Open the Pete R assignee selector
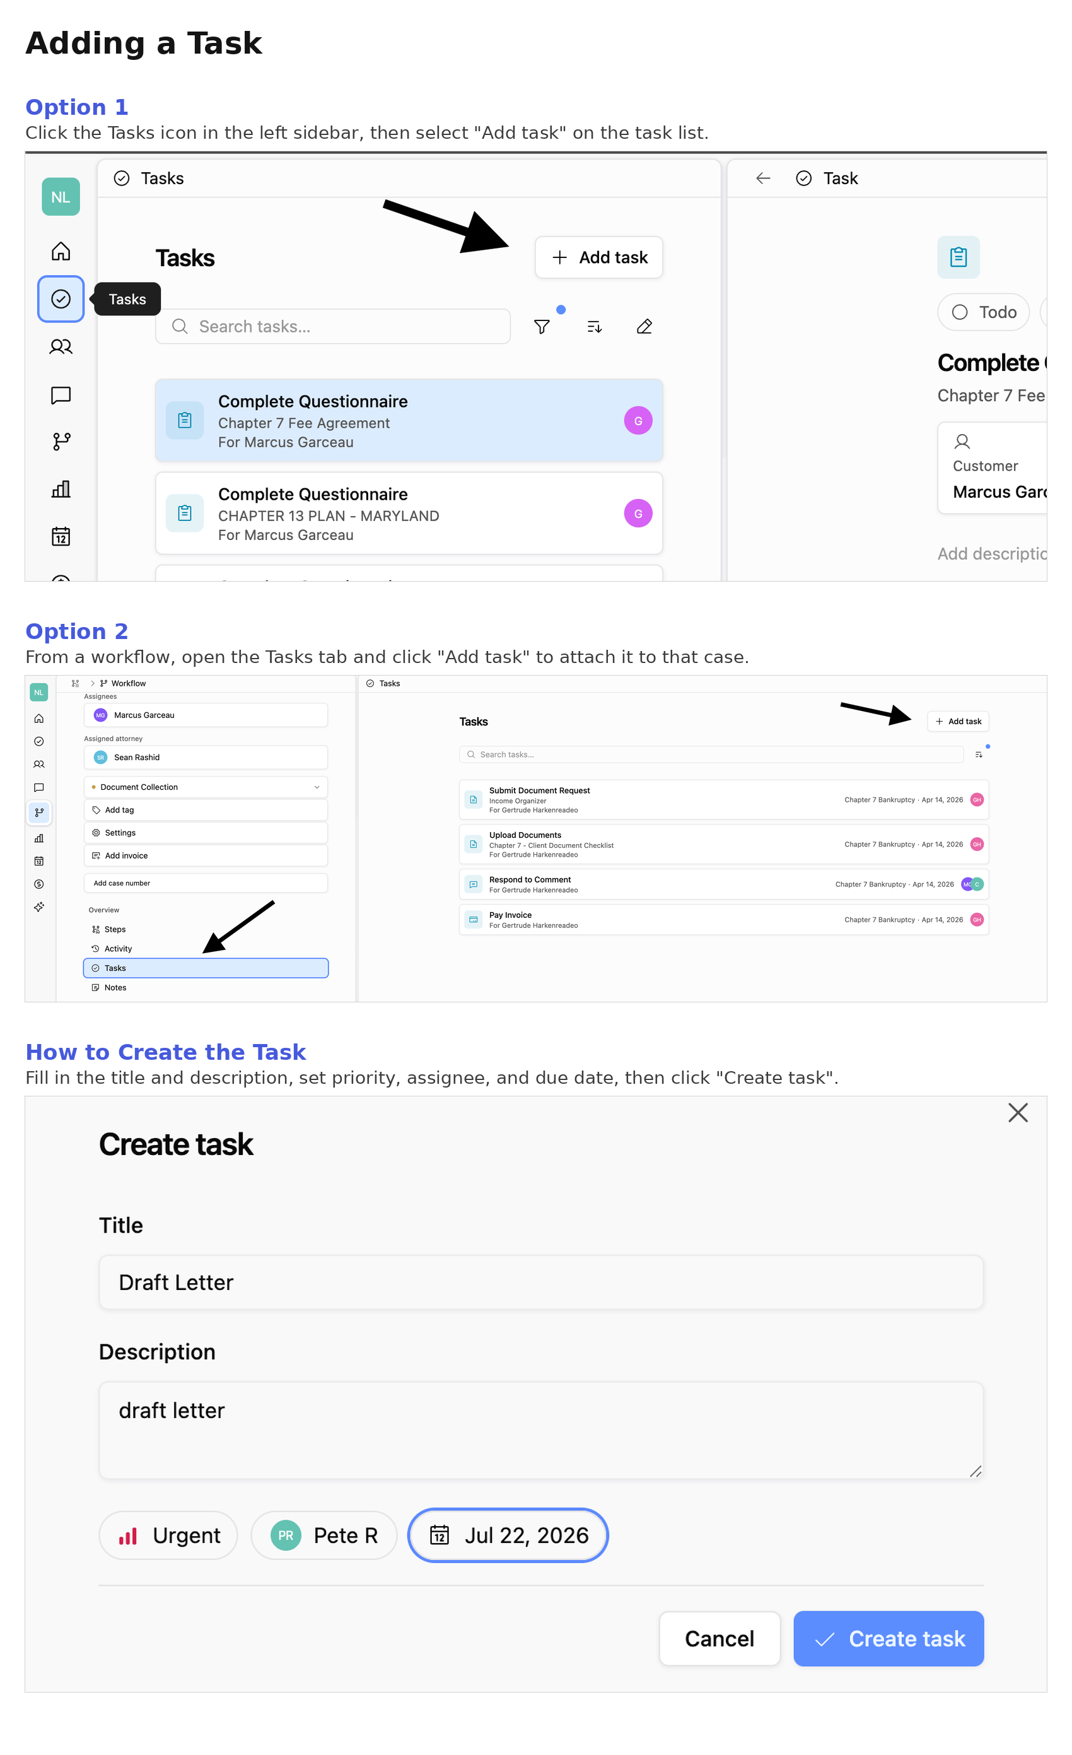This screenshot has width=1072, height=1755. (x=324, y=1535)
